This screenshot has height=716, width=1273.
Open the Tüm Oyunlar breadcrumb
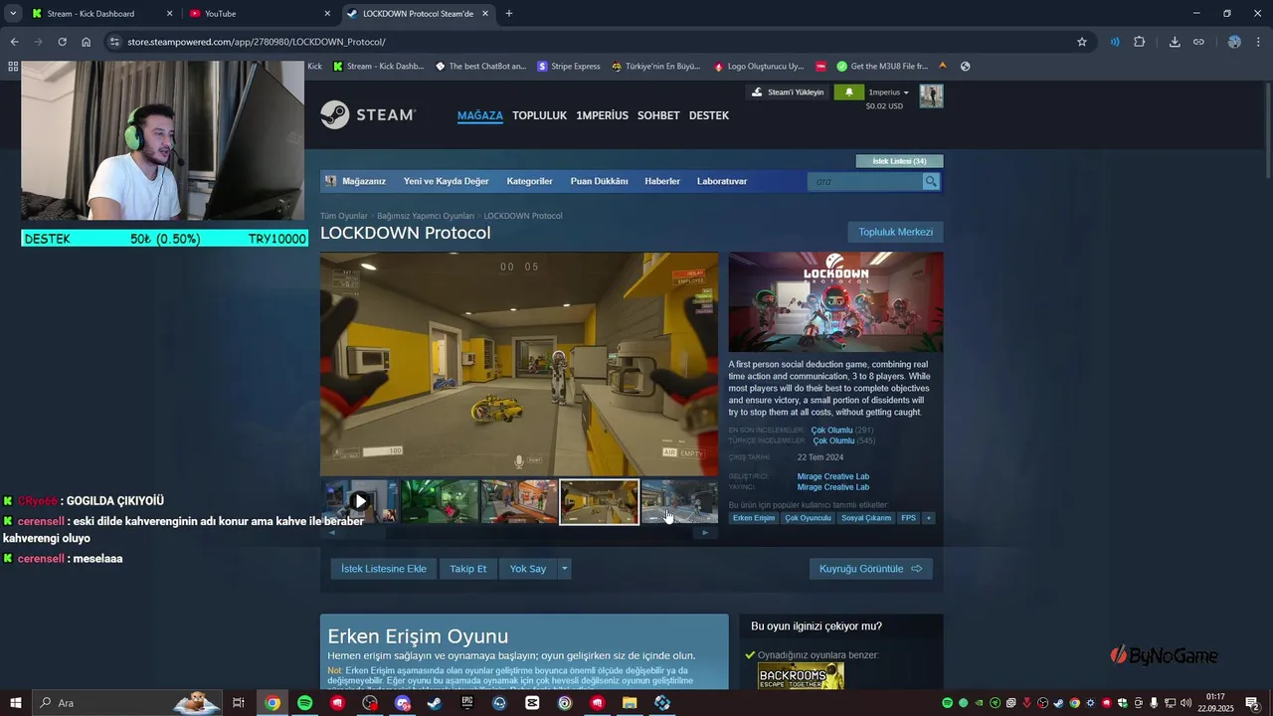[343, 216]
